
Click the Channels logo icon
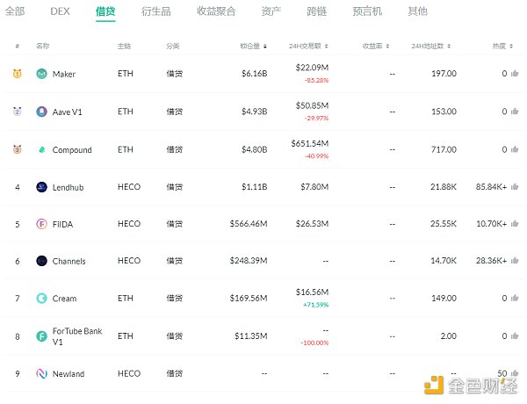tap(42, 261)
